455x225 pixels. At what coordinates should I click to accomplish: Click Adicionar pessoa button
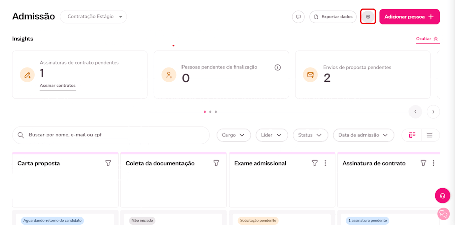[409, 17]
